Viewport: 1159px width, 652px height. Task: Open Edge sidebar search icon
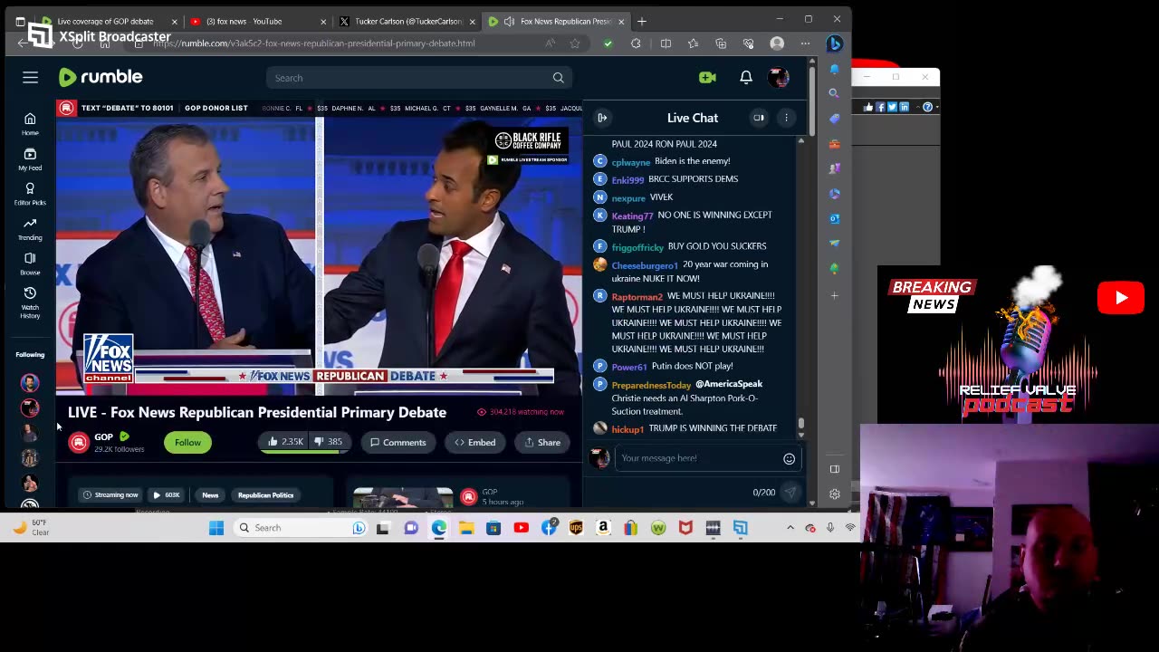(x=834, y=93)
